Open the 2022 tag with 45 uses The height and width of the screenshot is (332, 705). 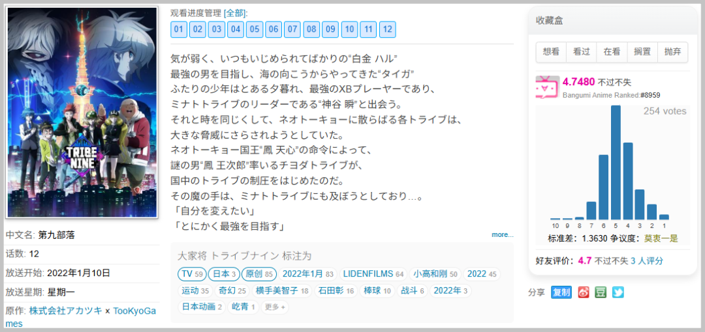(482, 273)
